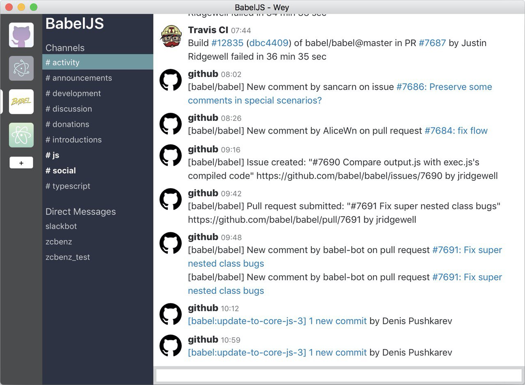Viewport: 525px width, 385px height.
Task: Open the # discussion channel
Action: click(x=98, y=109)
